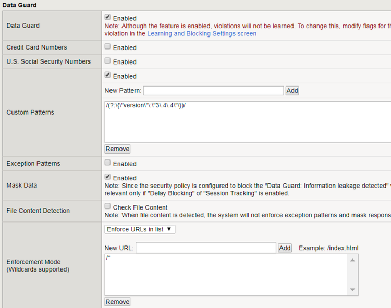Select the /* entry in URL list

(x=108, y=258)
